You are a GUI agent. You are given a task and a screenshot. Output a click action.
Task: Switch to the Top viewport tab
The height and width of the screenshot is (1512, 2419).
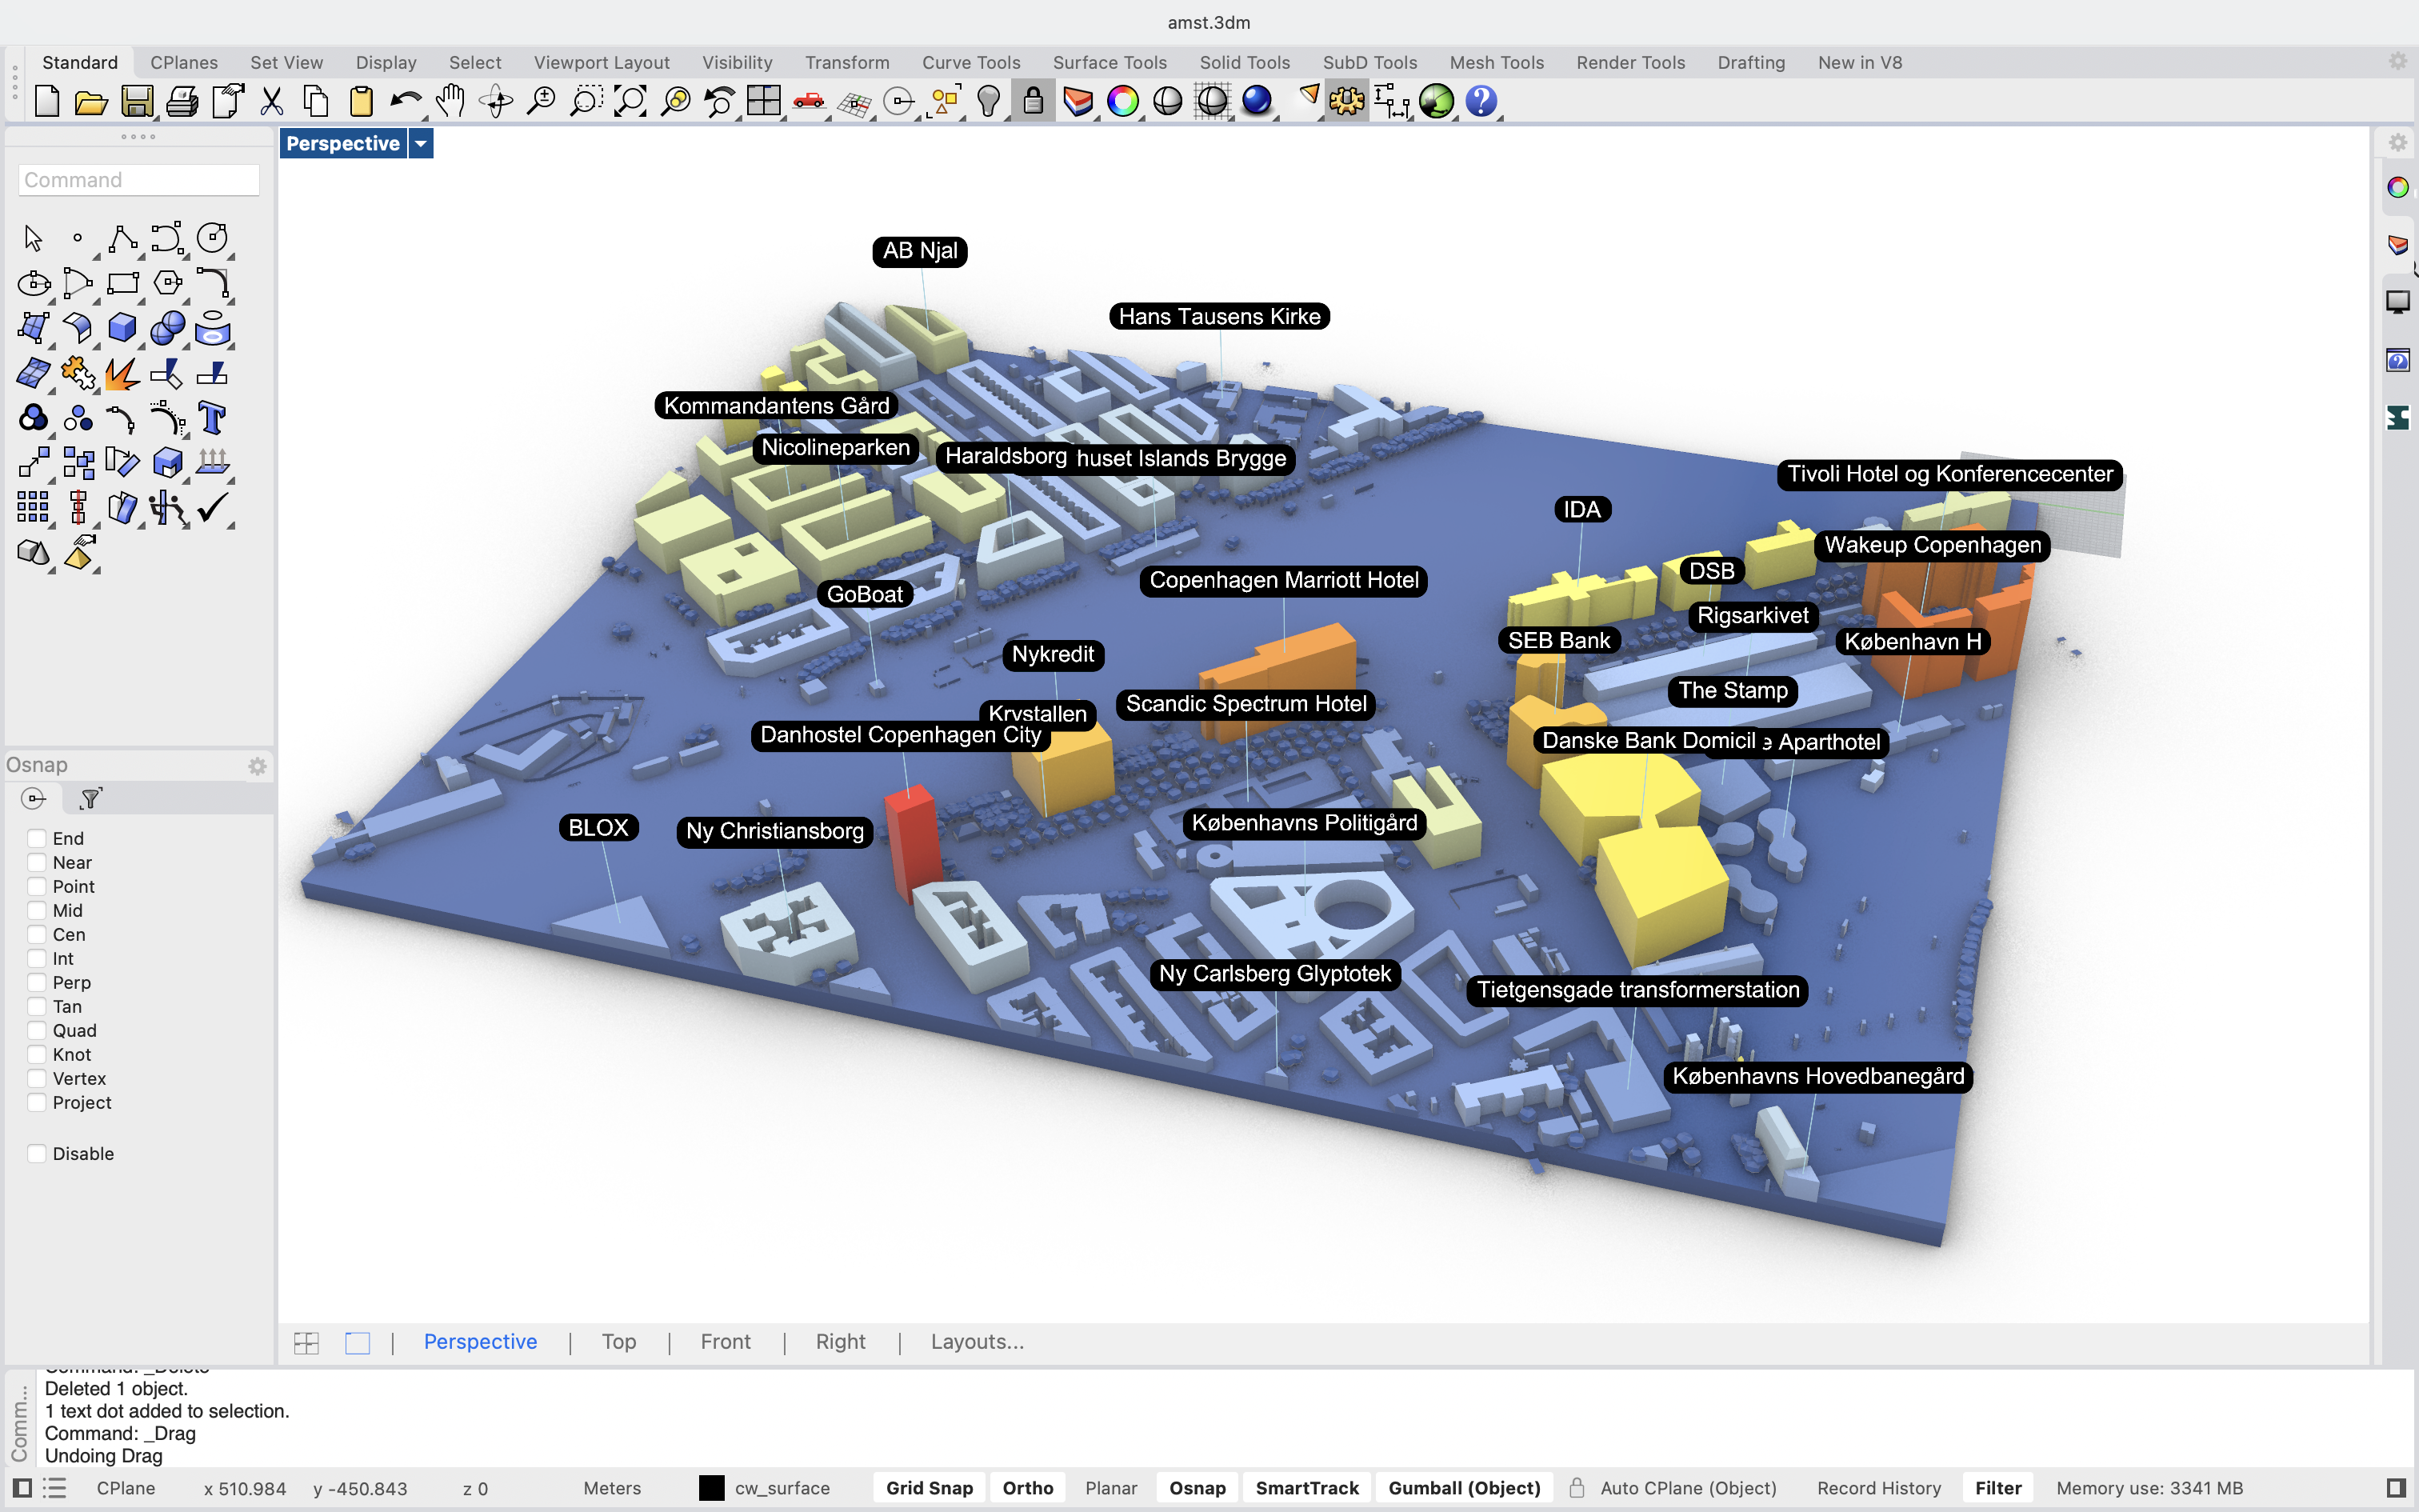click(618, 1342)
